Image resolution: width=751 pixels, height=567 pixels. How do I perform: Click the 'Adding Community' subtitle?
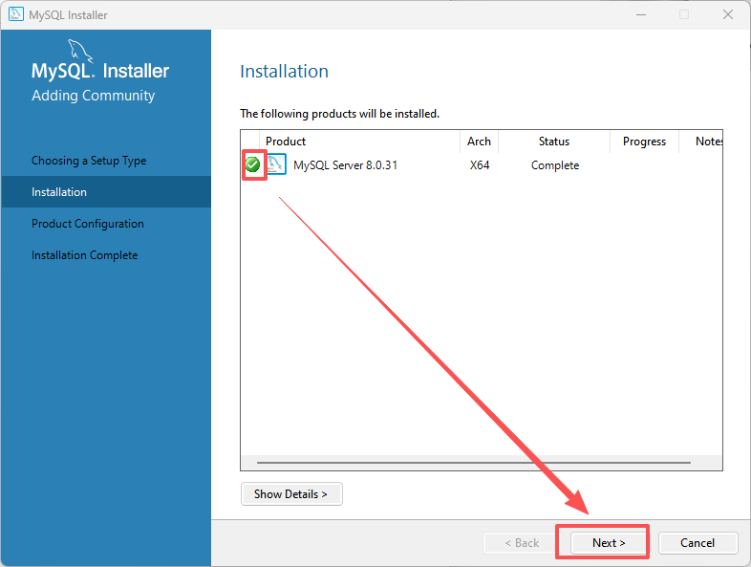point(94,96)
